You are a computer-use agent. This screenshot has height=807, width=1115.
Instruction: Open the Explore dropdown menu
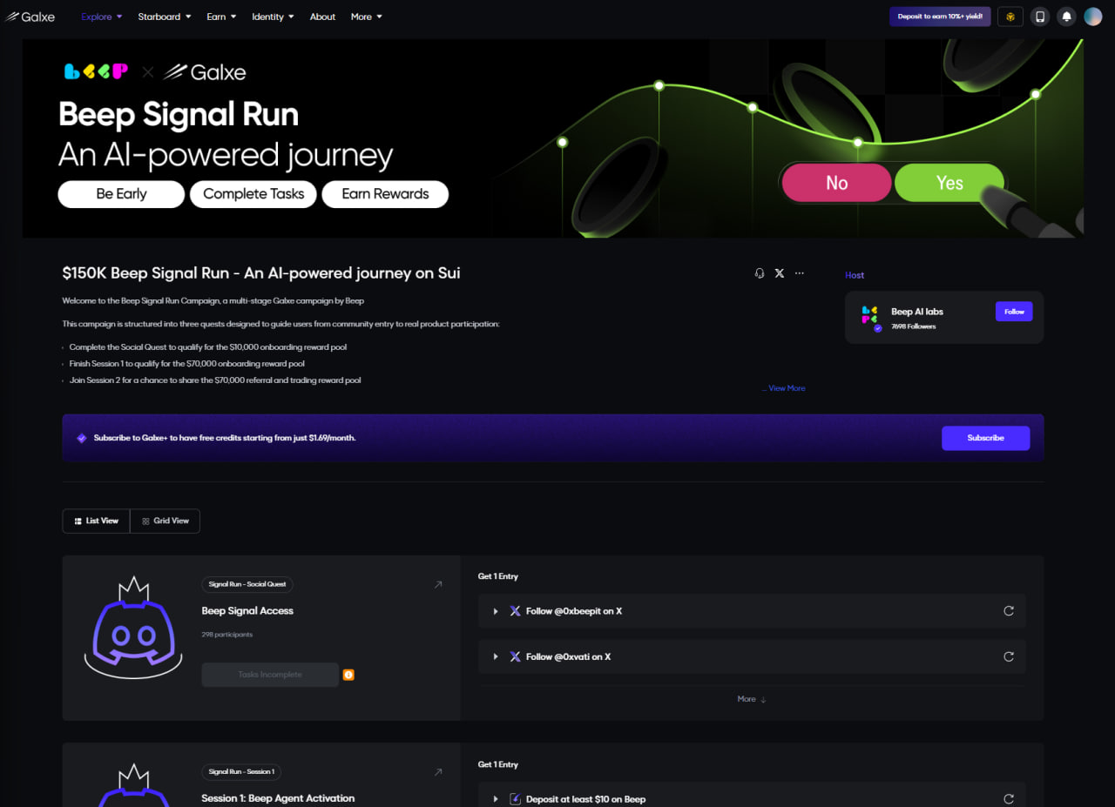pyautogui.click(x=101, y=17)
